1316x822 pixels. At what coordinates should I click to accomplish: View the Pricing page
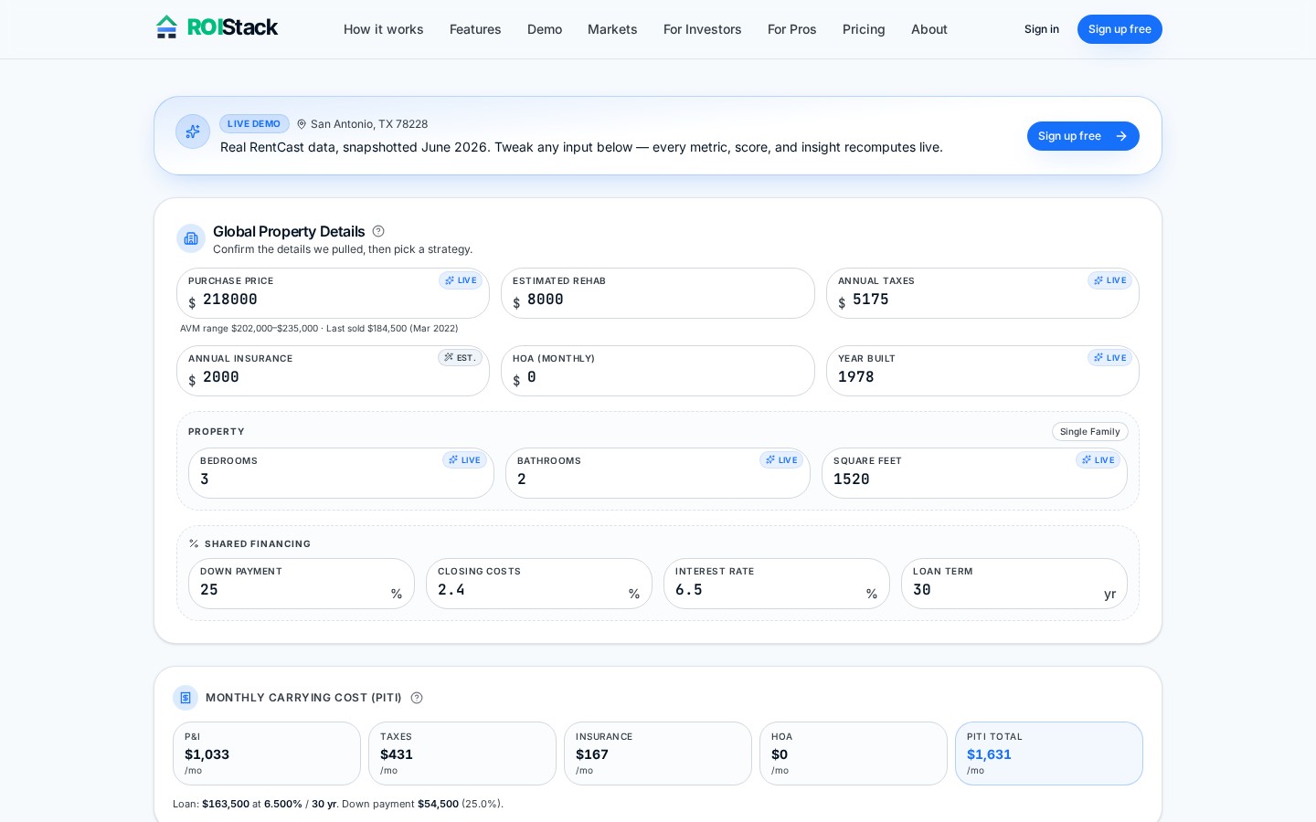coord(864,29)
